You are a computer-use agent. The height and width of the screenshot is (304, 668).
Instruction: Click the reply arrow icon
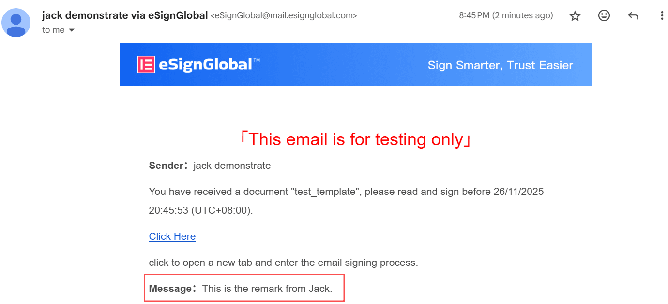tap(633, 16)
